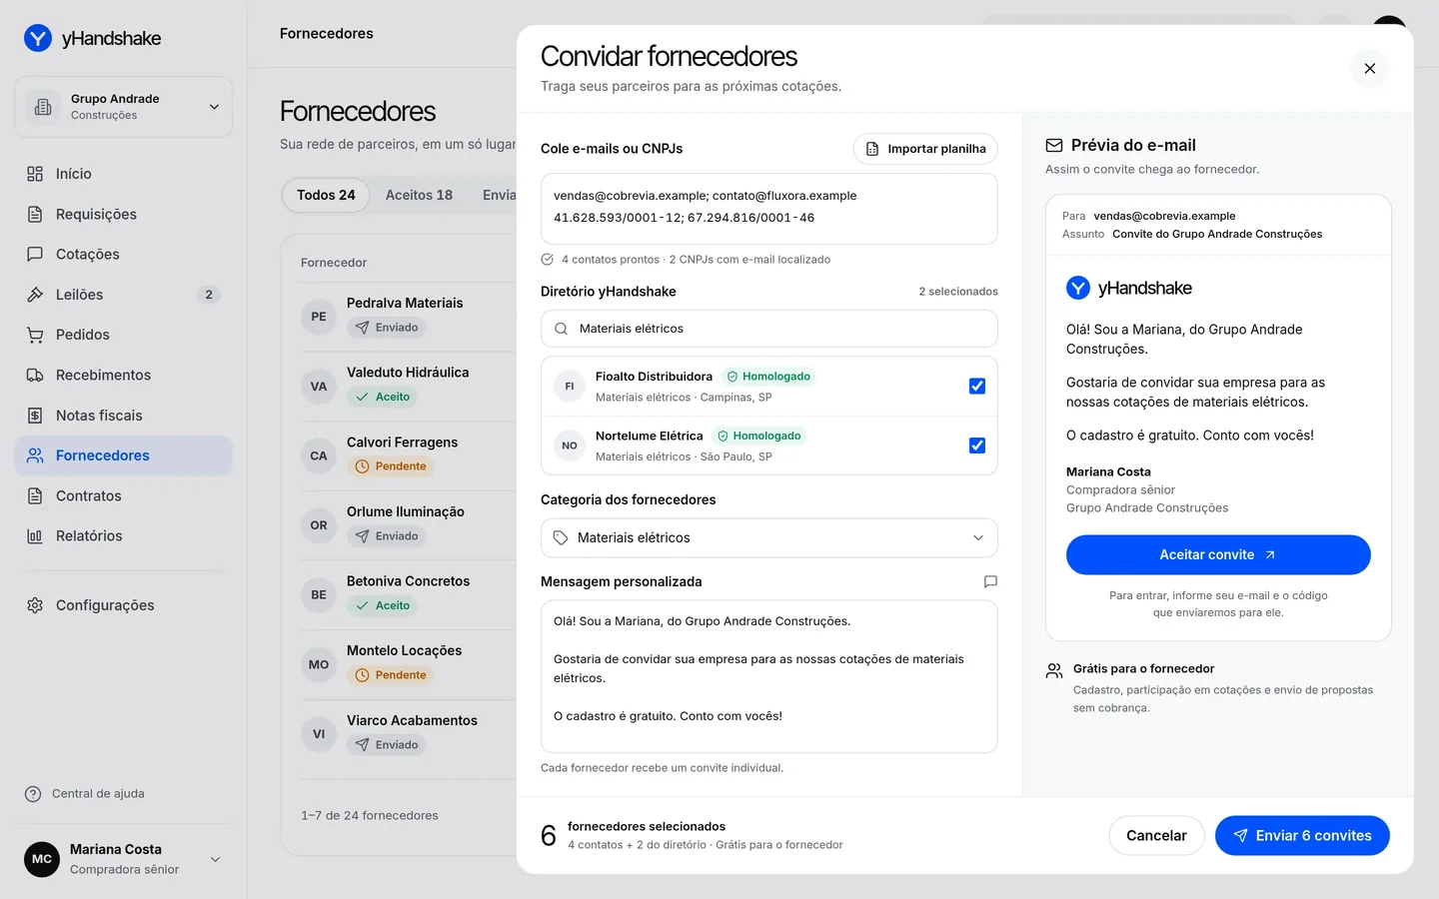Click the Central de ajuda question icon

click(33, 794)
